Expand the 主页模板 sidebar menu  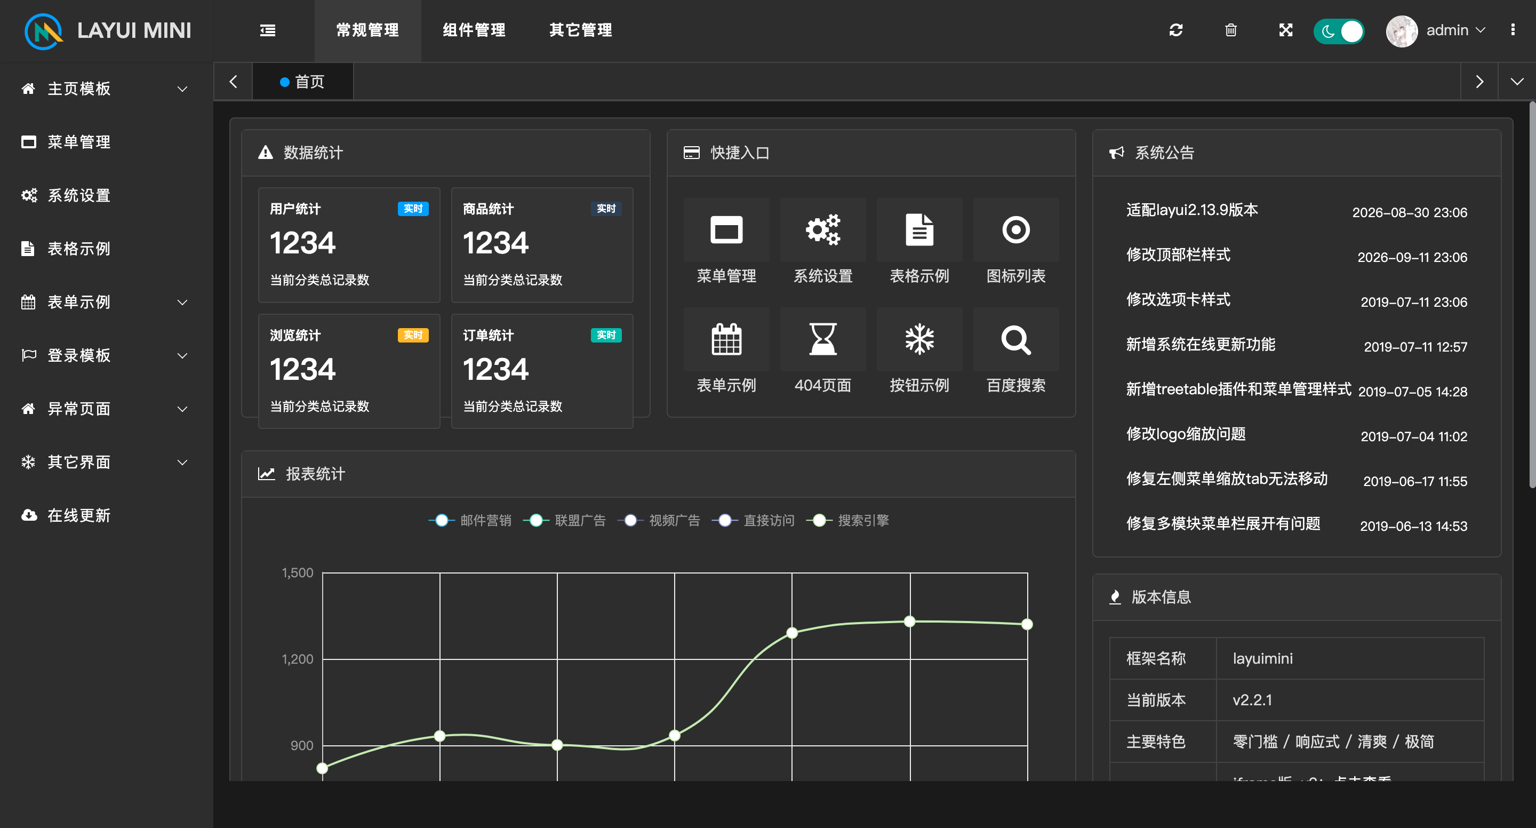tap(106, 89)
